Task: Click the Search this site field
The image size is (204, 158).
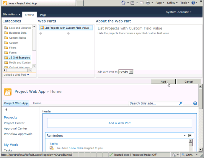Action: point(153,103)
